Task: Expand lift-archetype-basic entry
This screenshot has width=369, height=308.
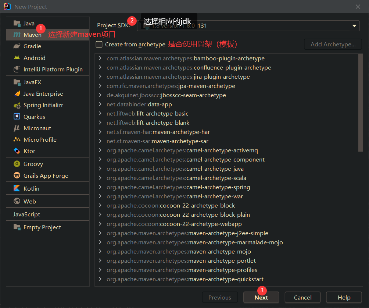Action: point(100,113)
